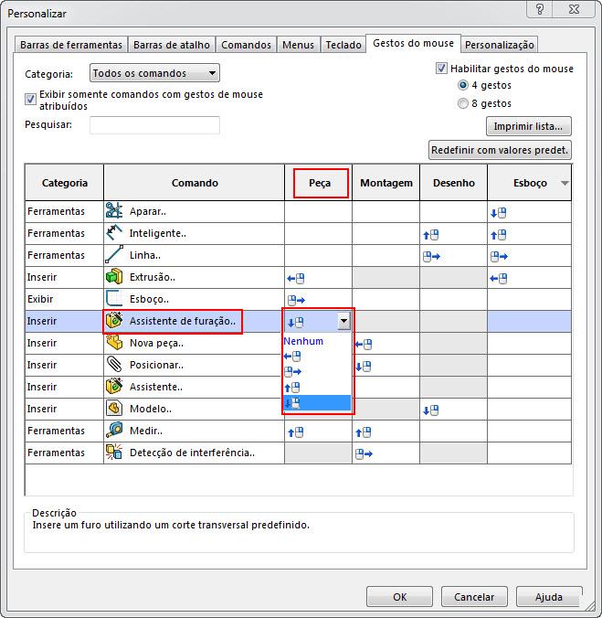Choose left gesture in dropdown list
Image resolution: width=602 pixels, height=618 pixels.
coord(292,357)
